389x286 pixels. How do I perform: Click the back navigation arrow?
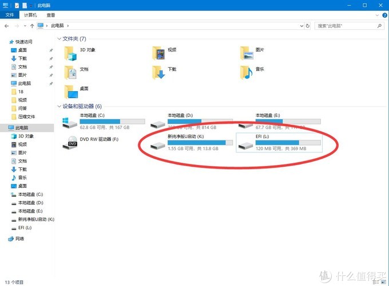7,26
